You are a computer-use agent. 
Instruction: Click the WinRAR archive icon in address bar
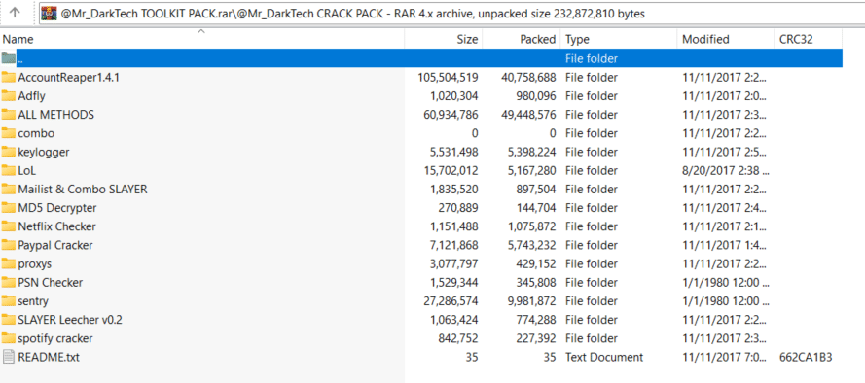tap(49, 14)
